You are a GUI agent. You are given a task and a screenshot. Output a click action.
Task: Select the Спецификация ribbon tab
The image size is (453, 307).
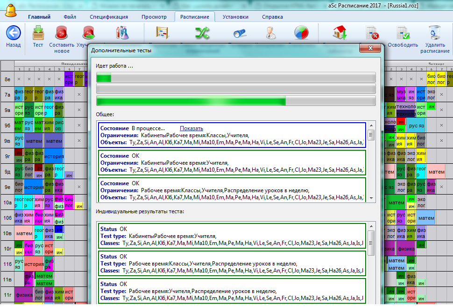coord(109,17)
